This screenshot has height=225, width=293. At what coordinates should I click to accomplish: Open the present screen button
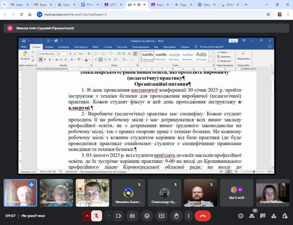[x=162, y=215]
